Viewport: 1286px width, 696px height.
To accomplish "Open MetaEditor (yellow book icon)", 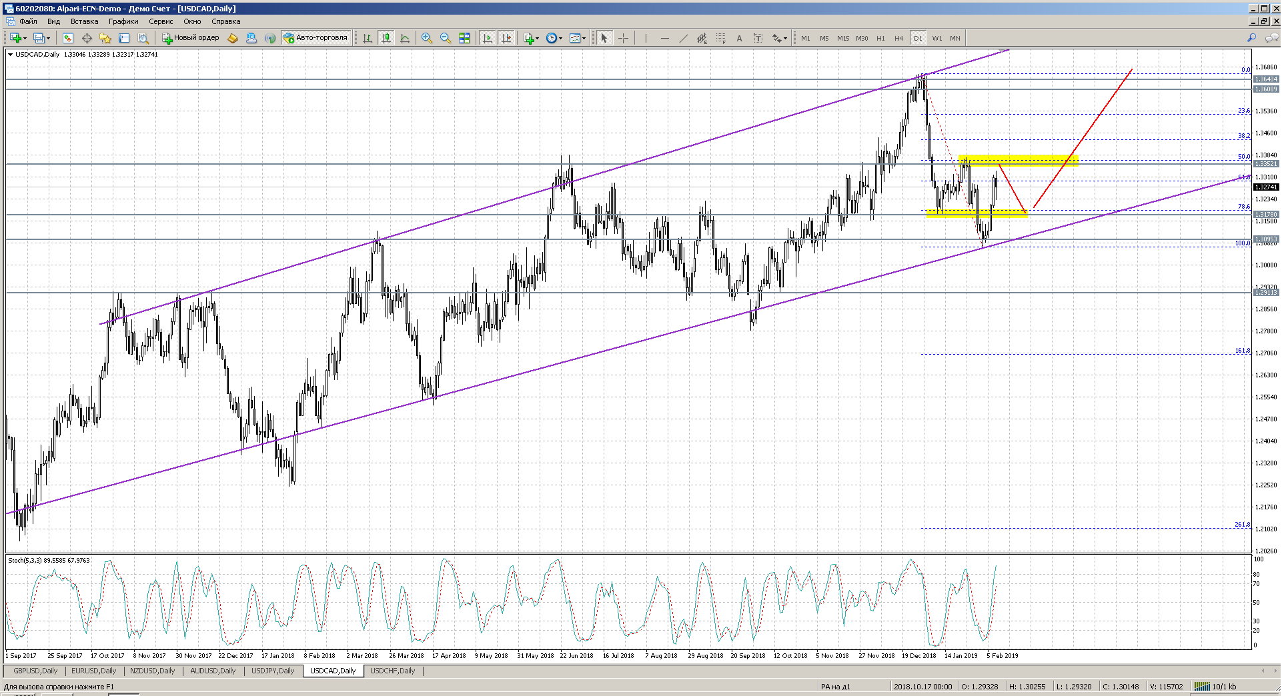I will (x=233, y=38).
